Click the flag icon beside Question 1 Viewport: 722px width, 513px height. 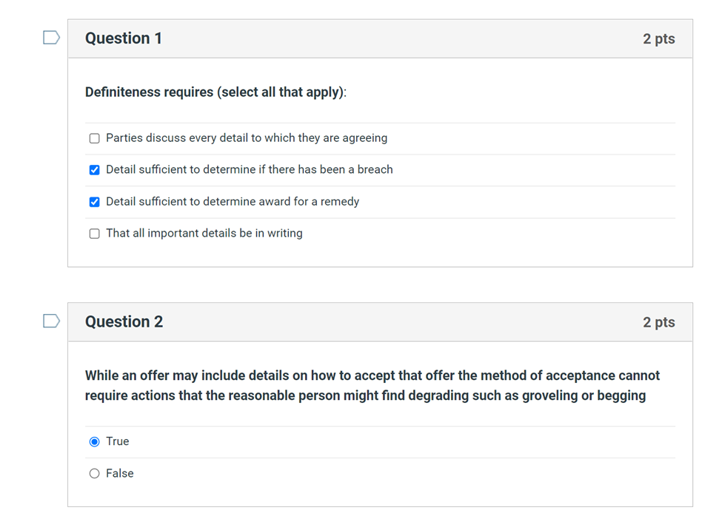tap(50, 37)
